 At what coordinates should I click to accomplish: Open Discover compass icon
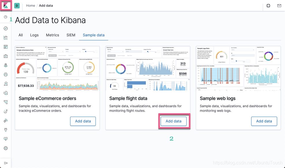[6, 28]
